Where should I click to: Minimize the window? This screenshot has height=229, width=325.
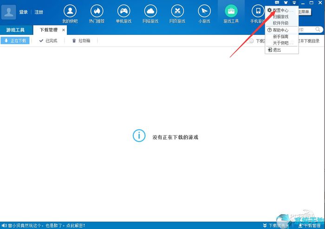[x=303, y=3]
